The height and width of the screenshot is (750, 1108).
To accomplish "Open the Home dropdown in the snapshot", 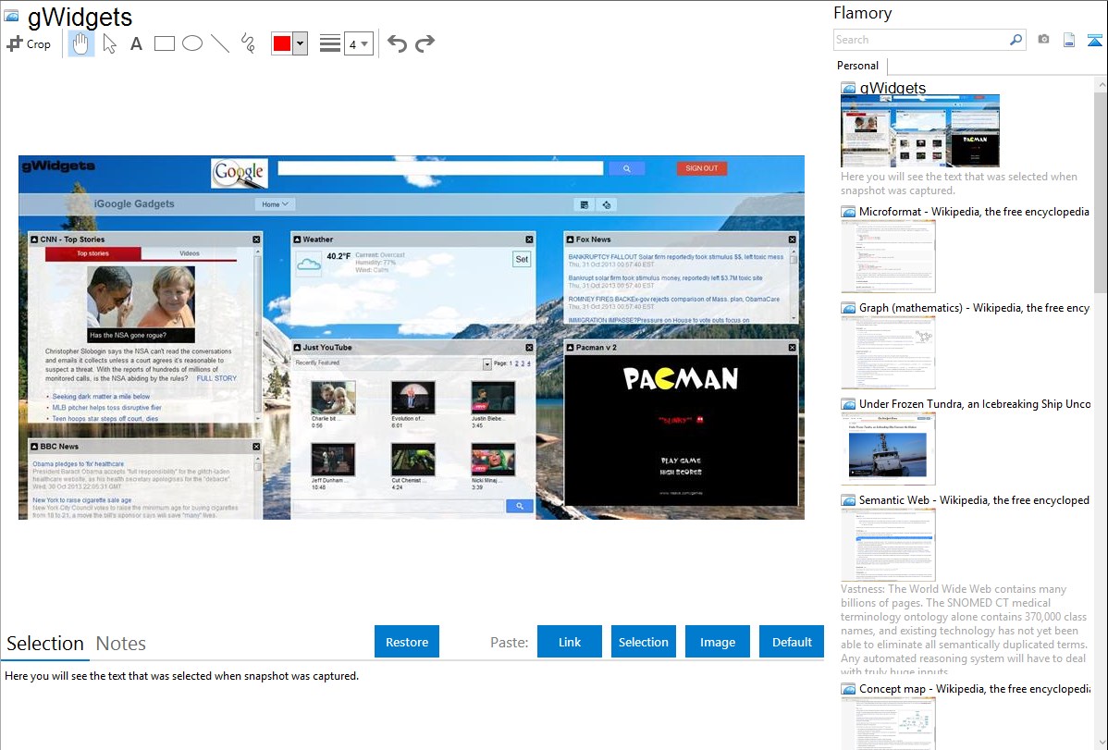I will 275,204.
